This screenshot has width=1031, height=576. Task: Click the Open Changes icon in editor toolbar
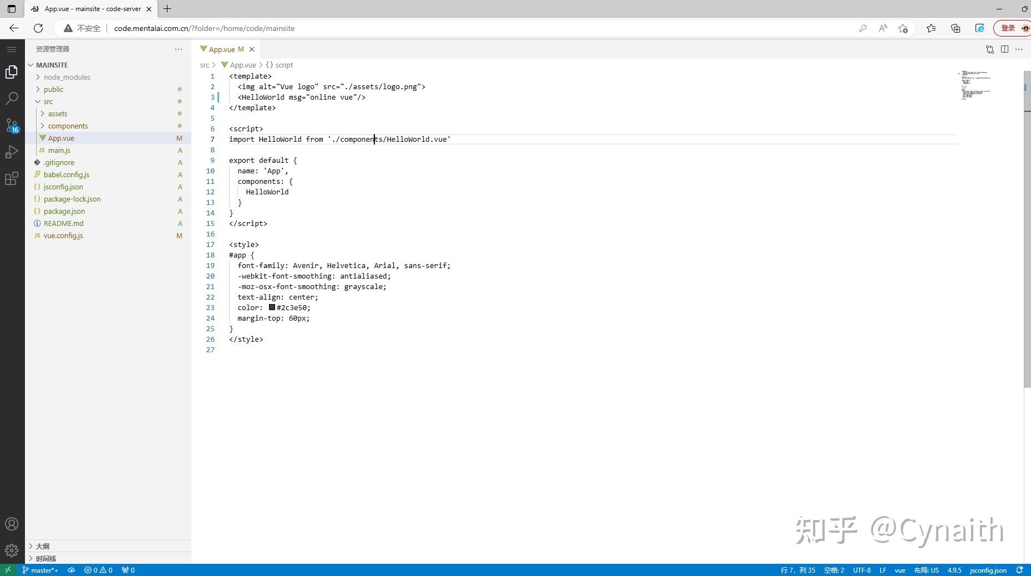990,49
